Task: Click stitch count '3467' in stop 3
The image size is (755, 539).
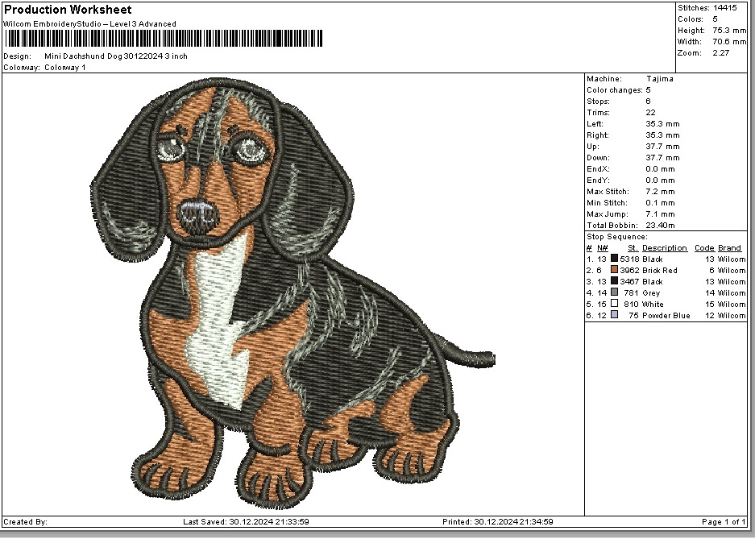Action: coord(629,281)
